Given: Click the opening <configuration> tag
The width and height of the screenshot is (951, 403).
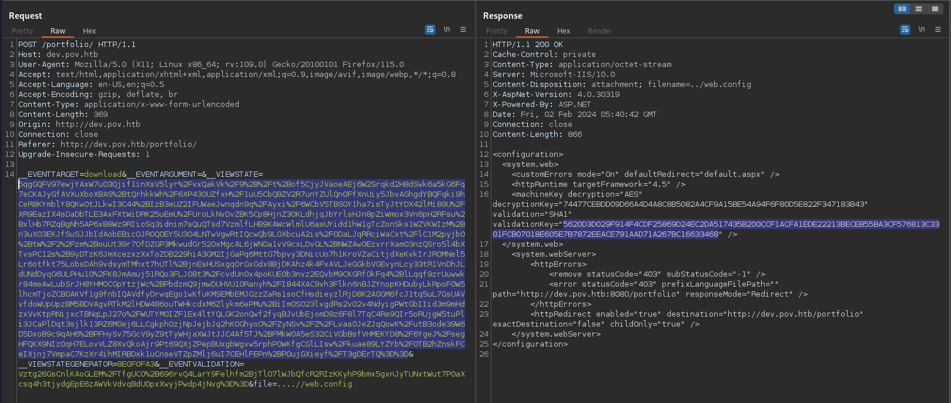Looking at the screenshot, I should point(528,154).
